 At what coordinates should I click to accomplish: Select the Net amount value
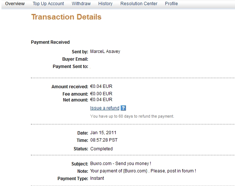tap(101, 99)
